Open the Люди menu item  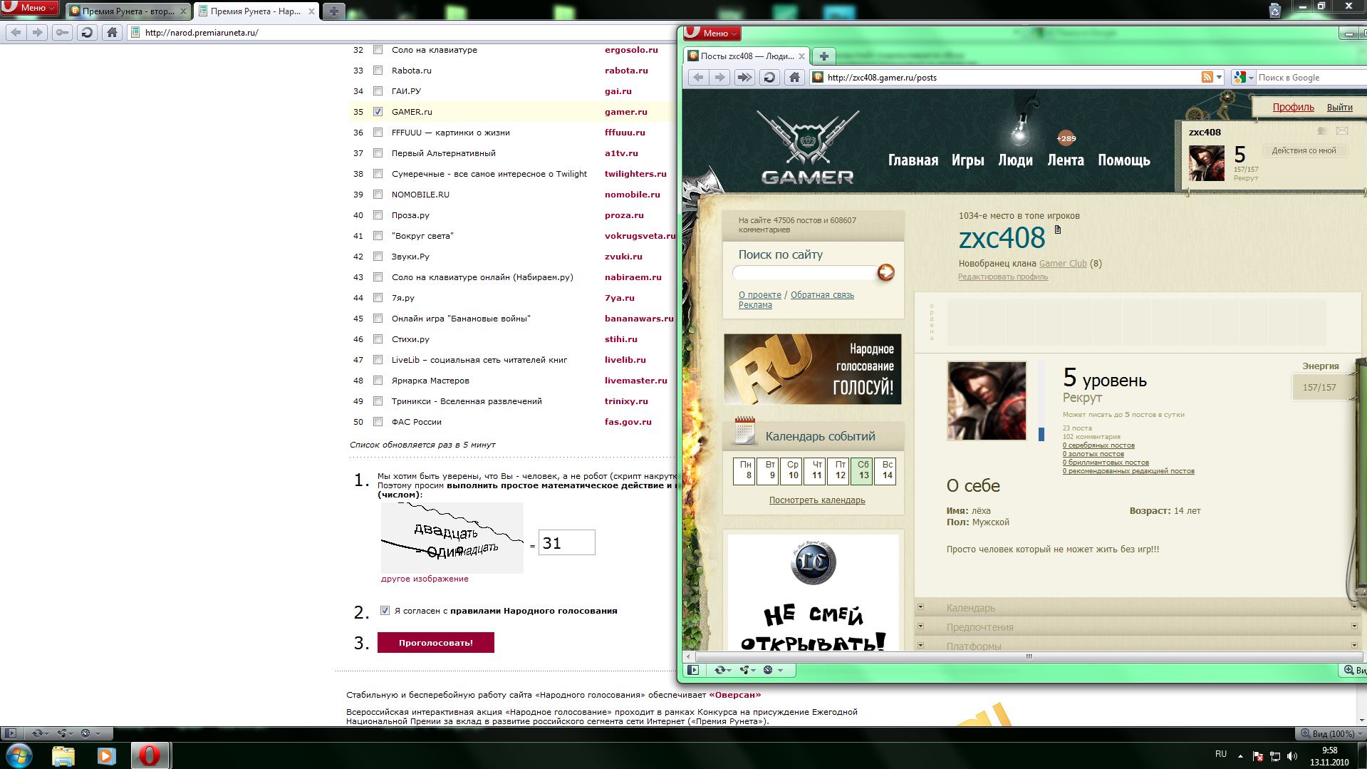[1015, 160]
